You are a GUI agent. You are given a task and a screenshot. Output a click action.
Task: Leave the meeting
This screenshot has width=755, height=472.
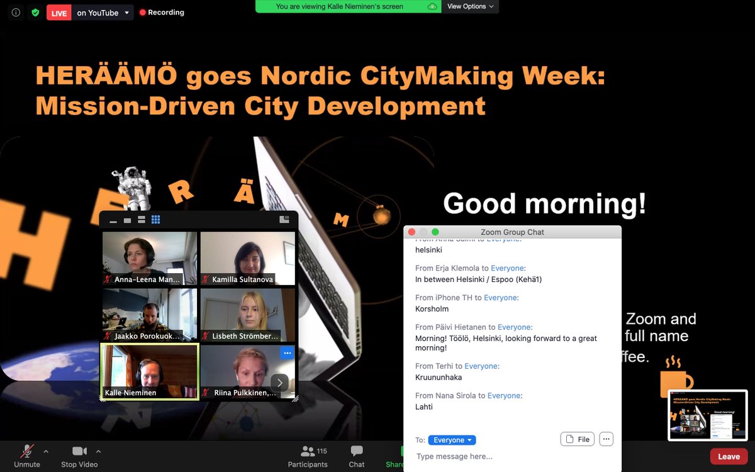(729, 456)
